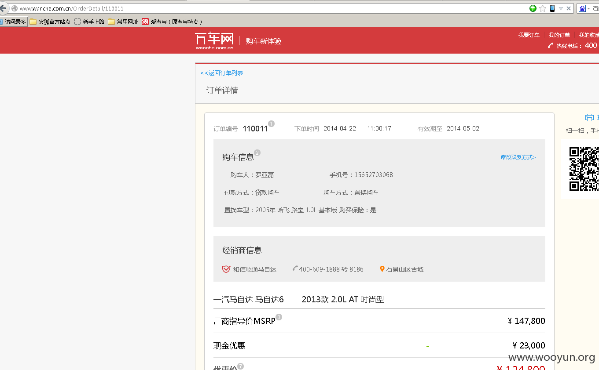Go back with the browser back arrow
The height and width of the screenshot is (370, 599).
(x=3, y=8)
